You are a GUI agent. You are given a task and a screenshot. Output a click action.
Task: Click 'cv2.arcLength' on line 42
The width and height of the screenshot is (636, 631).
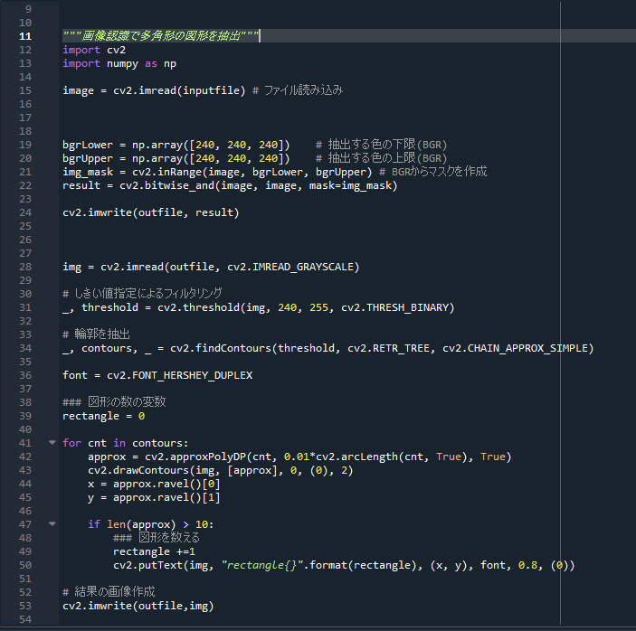click(x=357, y=457)
